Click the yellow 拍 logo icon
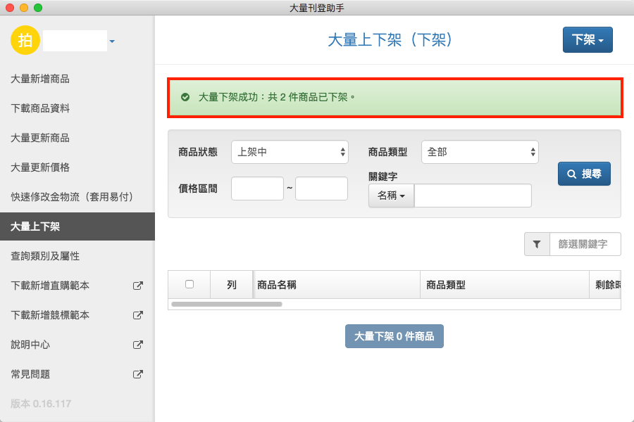Viewport: 634px width, 422px height. pyautogui.click(x=25, y=40)
